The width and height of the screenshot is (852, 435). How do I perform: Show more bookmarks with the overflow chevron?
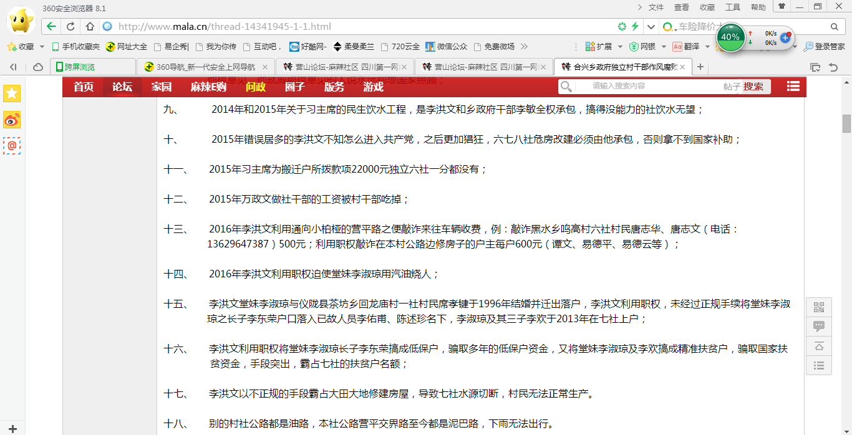click(x=524, y=47)
